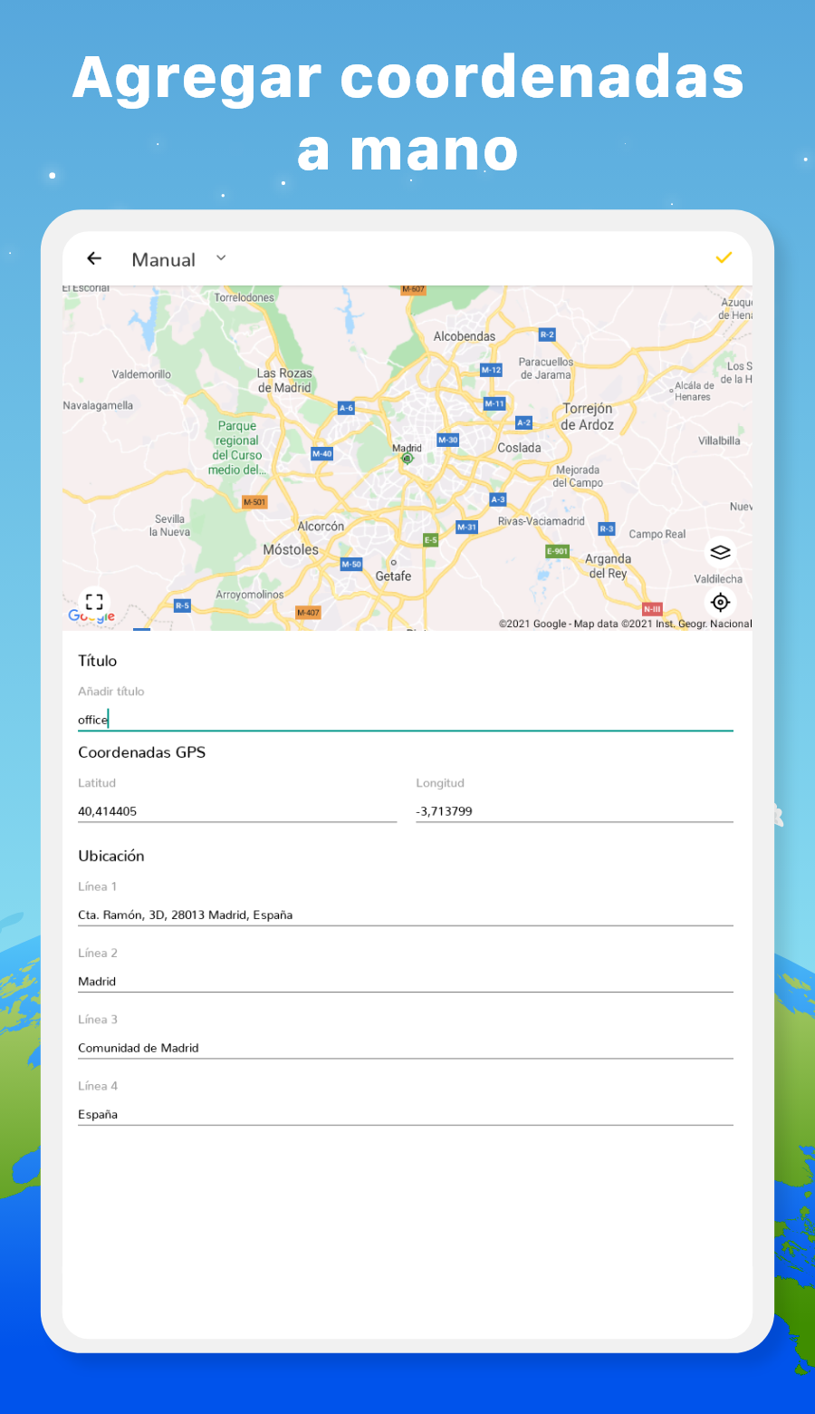Click the R-5 road badge
Screen dimensions: 815x1414
[182, 605]
